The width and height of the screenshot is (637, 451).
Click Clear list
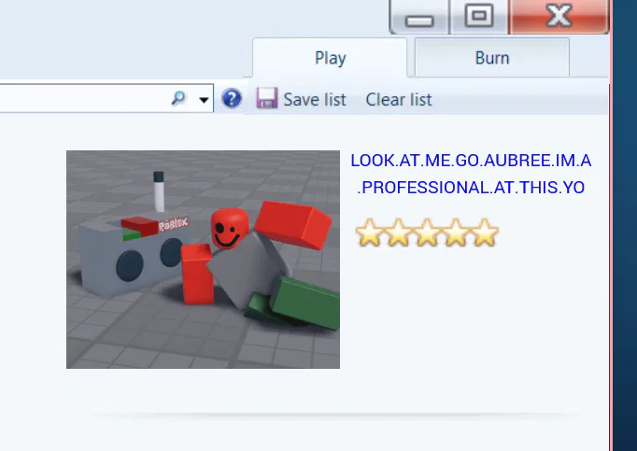pyautogui.click(x=399, y=100)
